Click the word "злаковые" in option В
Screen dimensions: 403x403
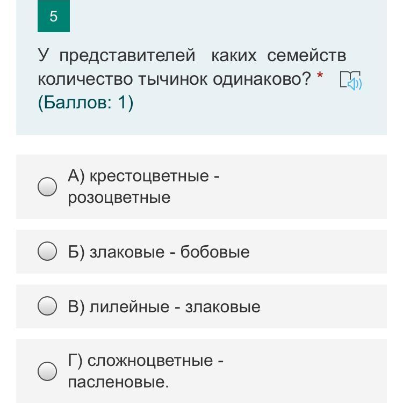pyautogui.click(x=222, y=306)
